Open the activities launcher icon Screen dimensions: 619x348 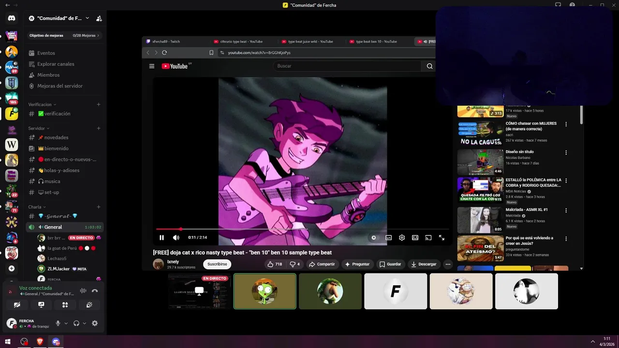pyautogui.click(x=65, y=305)
